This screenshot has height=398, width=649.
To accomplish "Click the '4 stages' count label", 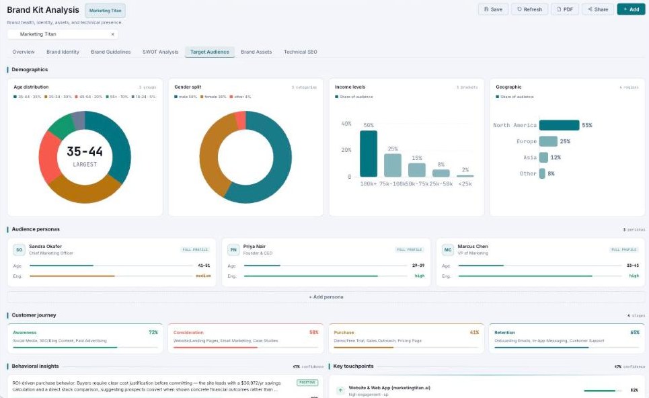I will [x=636, y=316].
